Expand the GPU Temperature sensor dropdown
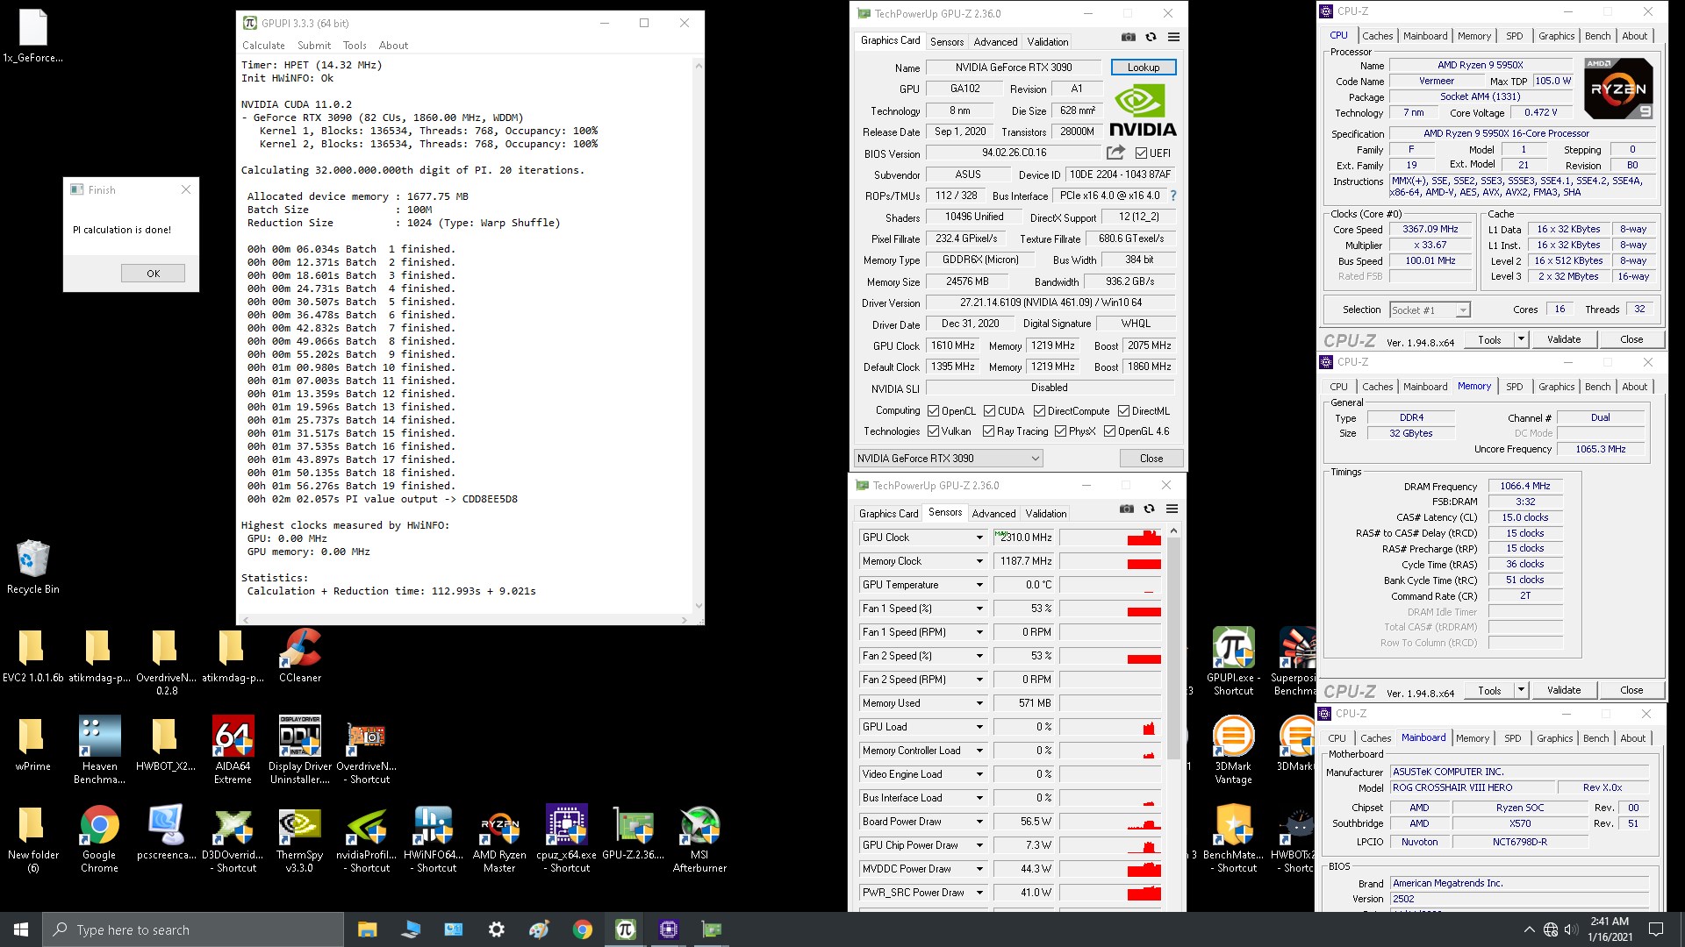1685x947 pixels. [979, 585]
